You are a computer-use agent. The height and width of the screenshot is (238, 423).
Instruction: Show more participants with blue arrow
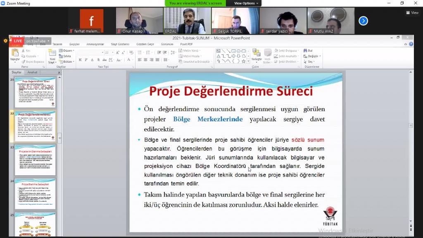click(363, 21)
